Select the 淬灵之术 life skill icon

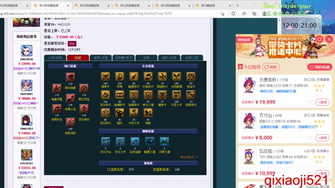coord(134,113)
